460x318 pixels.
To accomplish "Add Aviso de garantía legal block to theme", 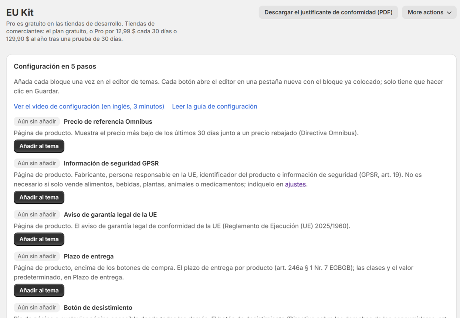I will pos(39,239).
